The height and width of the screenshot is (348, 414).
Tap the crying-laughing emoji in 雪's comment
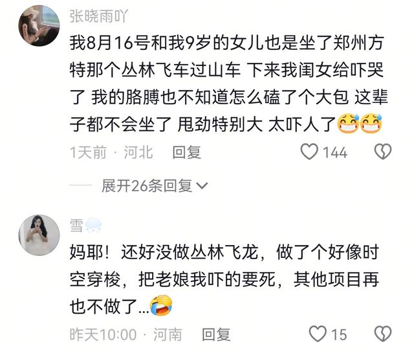tap(161, 305)
